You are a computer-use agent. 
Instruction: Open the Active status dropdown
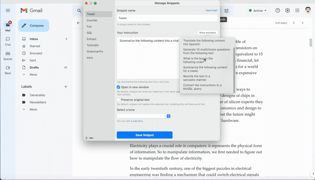[x=258, y=11]
